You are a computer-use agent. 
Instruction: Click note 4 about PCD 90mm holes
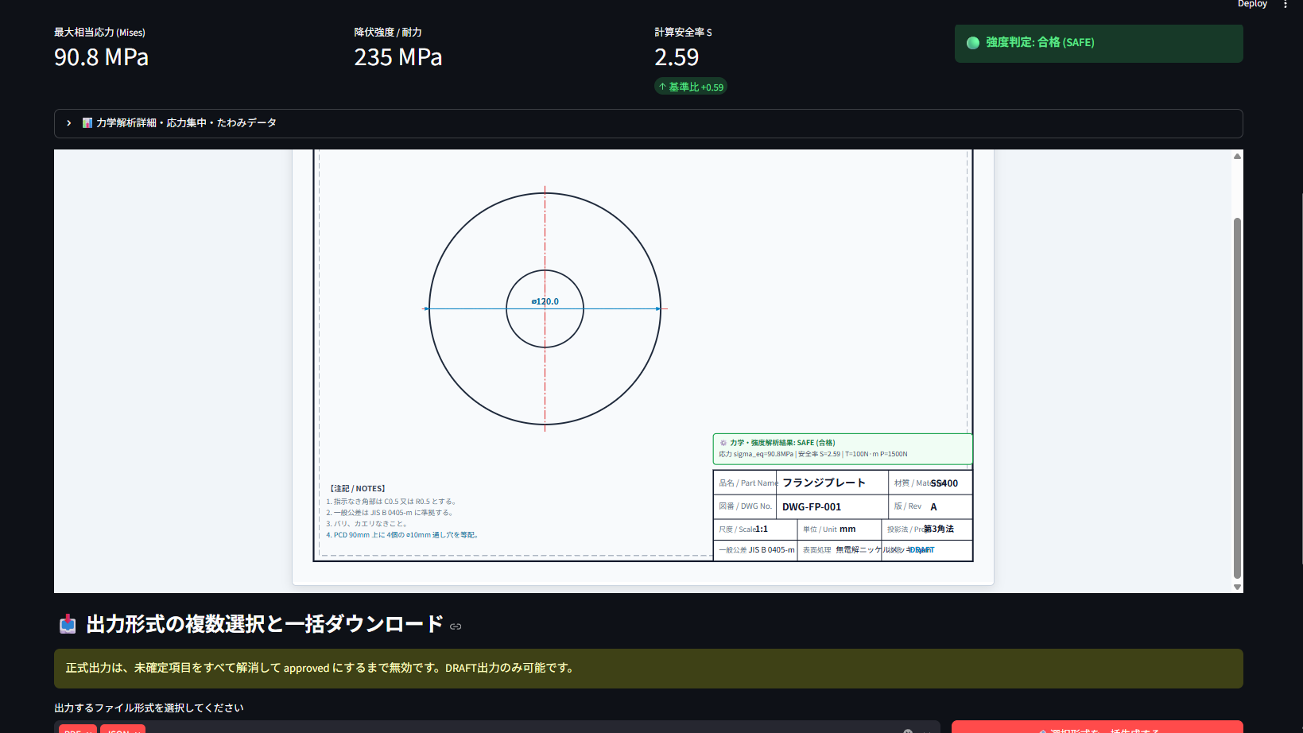click(x=402, y=535)
